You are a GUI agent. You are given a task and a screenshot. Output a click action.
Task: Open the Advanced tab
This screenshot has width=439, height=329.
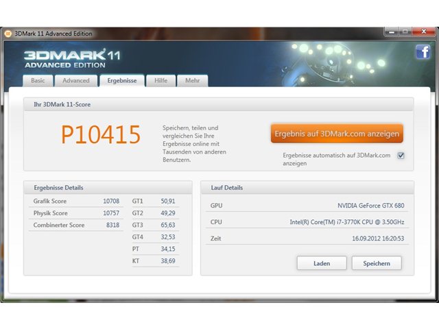[x=76, y=81]
